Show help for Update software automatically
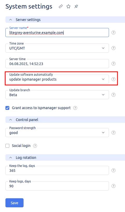This screenshot has height=212, width=125. coord(113,79)
